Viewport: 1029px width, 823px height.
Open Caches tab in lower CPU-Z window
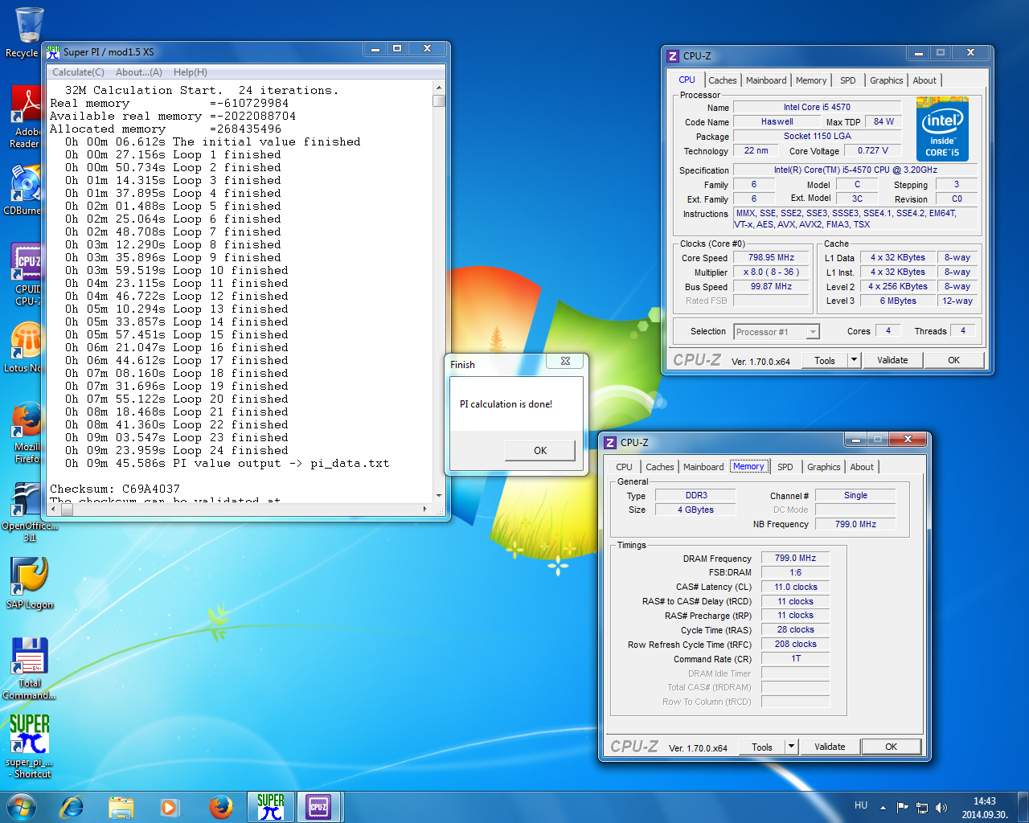click(659, 467)
